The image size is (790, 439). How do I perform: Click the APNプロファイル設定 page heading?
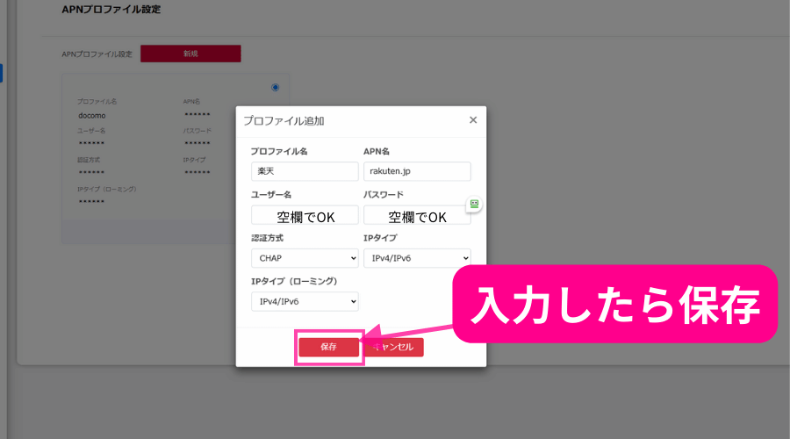click(x=111, y=9)
